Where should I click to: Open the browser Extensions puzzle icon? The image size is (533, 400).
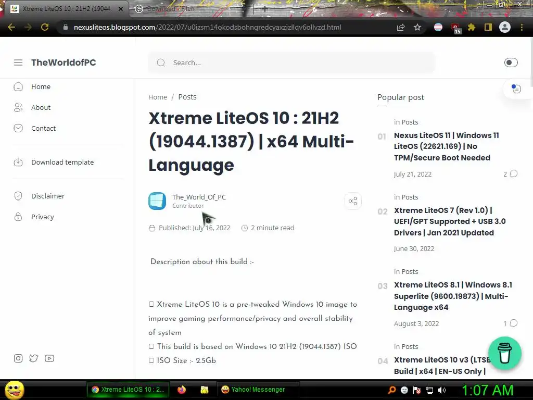[x=472, y=27]
